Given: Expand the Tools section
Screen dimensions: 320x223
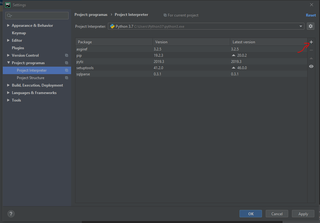Looking at the screenshot, I should 8,100.
